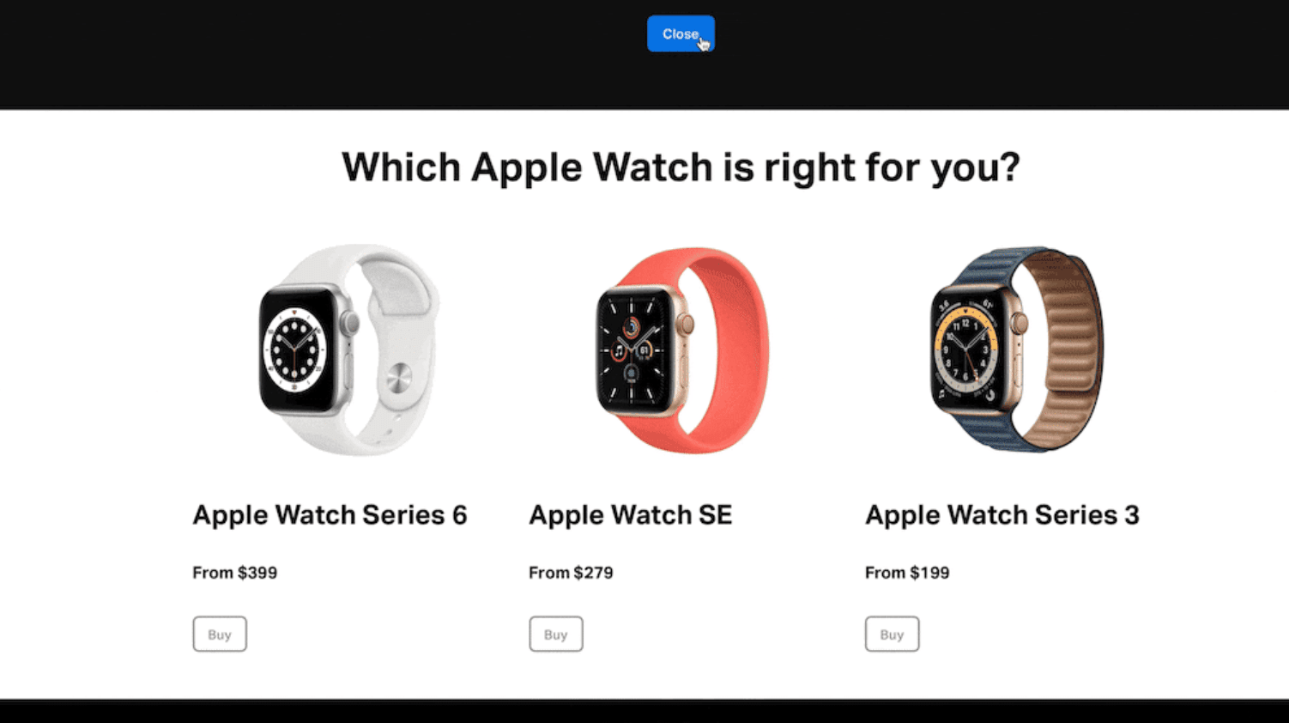Click the blue Close button
The height and width of the screenshot is (723, 1289).
681,33
